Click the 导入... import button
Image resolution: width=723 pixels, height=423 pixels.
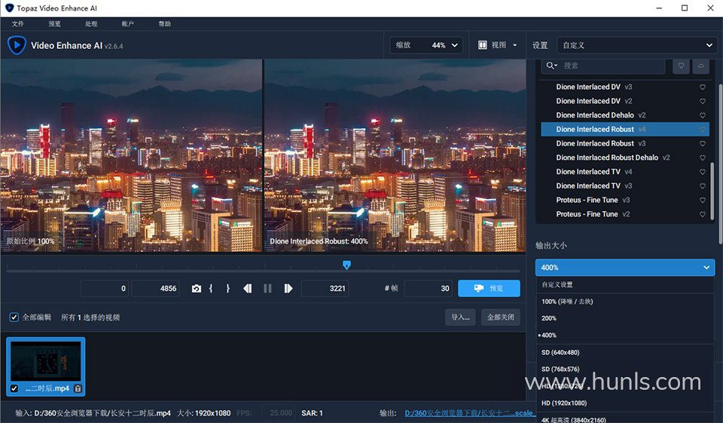coord(460,317)
